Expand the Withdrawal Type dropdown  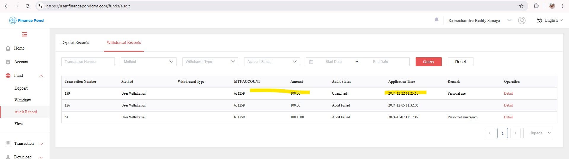tap(210, 62)
